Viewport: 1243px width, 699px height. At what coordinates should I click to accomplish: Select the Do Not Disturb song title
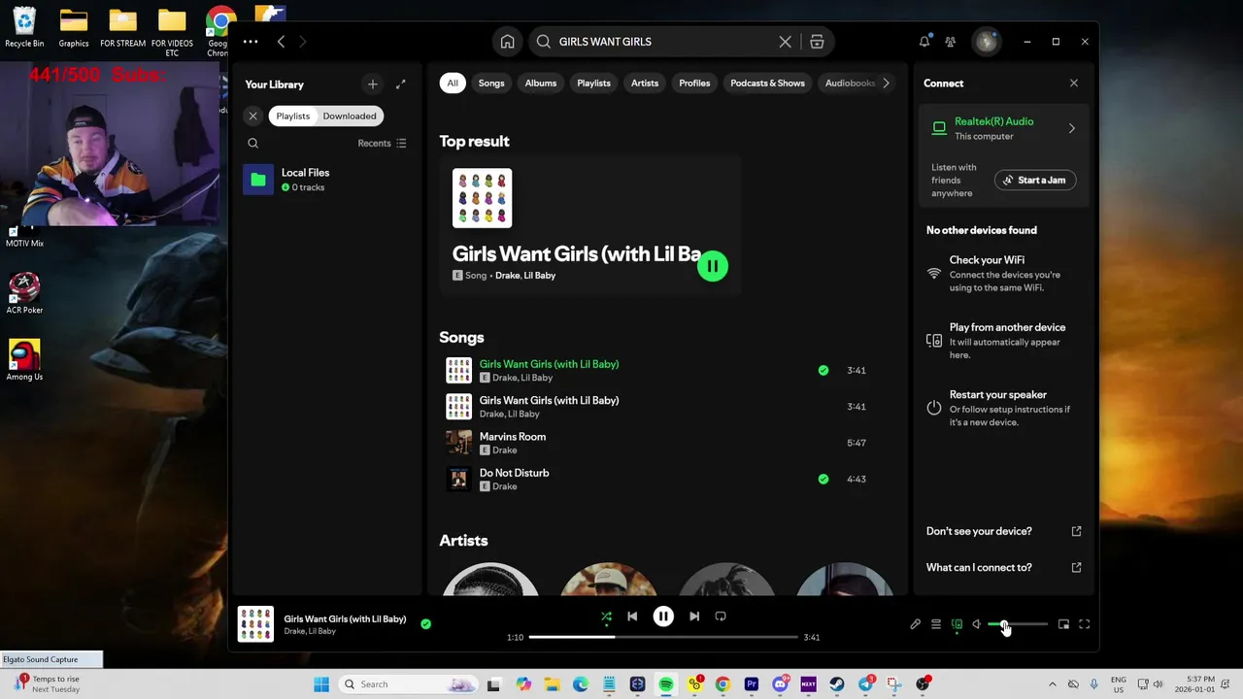coord(514,473)
